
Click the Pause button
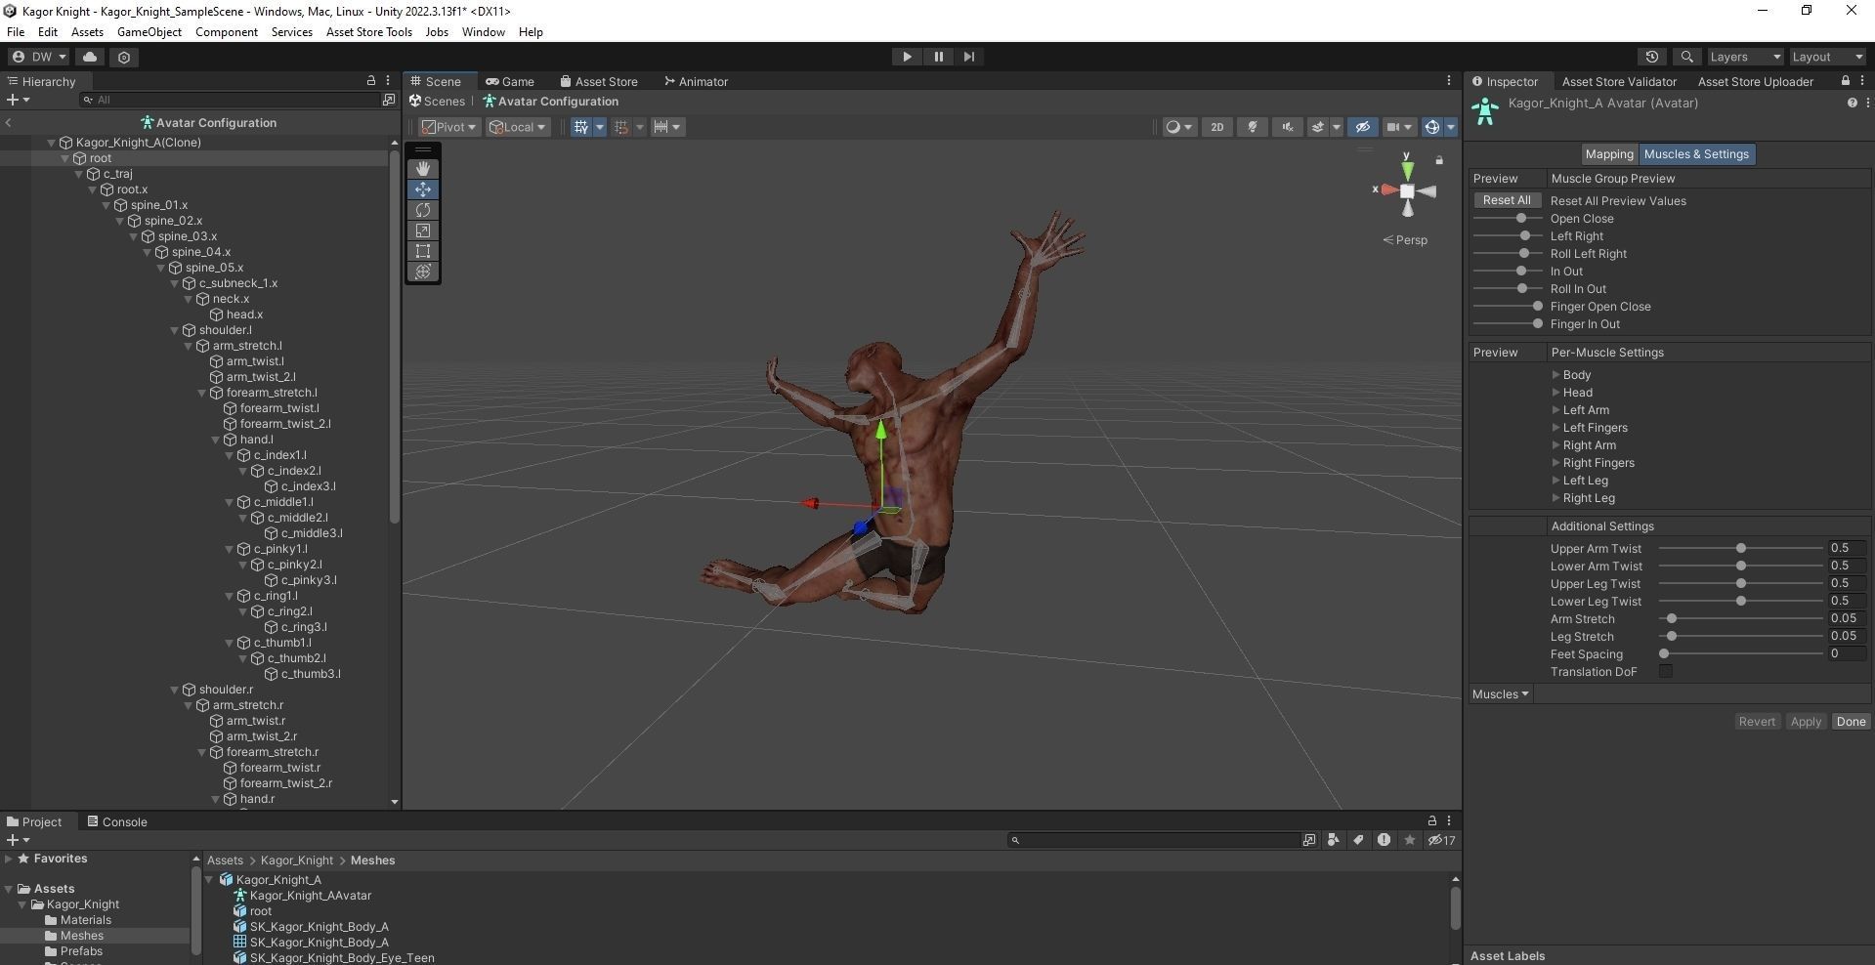(938, 57)
